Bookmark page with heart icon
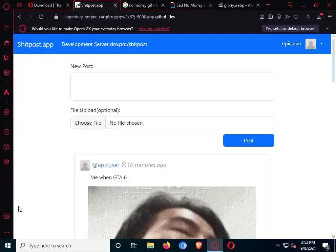 coord(296,17)
